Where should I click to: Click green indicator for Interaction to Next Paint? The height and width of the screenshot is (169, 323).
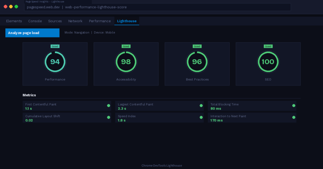(294, 117)
